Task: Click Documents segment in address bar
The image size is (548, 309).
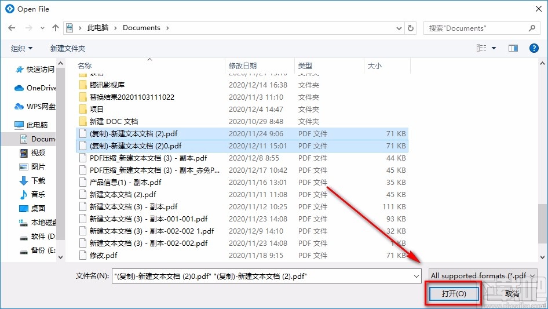Action: pos(141,28)
